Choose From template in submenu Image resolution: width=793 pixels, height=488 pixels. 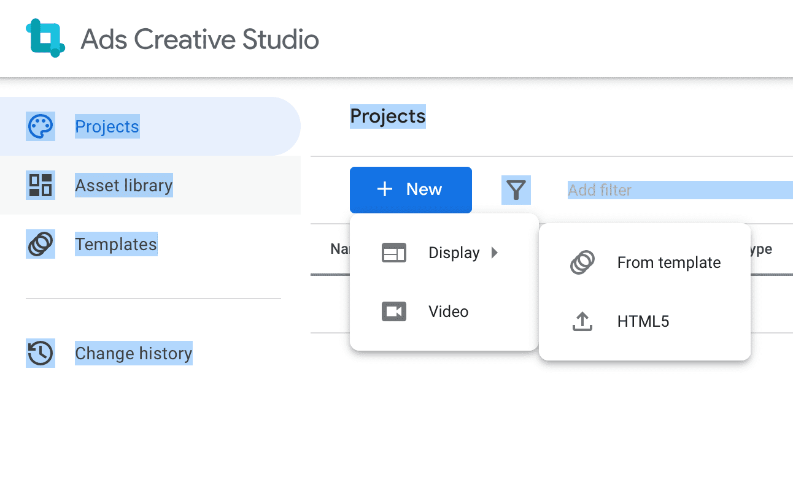(x=644, y=262)
